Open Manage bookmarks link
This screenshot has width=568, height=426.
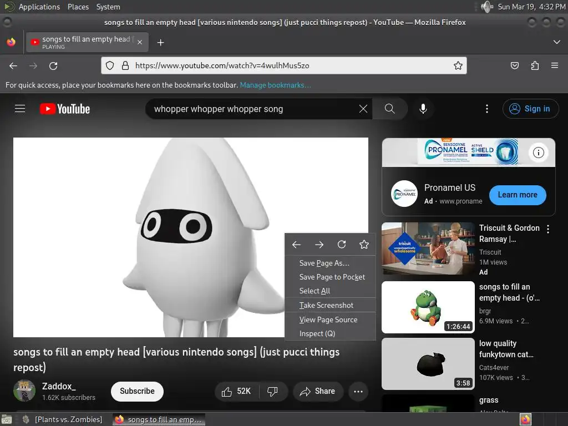275,85
